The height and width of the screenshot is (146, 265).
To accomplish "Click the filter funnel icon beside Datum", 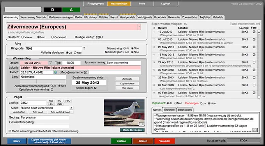I will click(50, 63).
